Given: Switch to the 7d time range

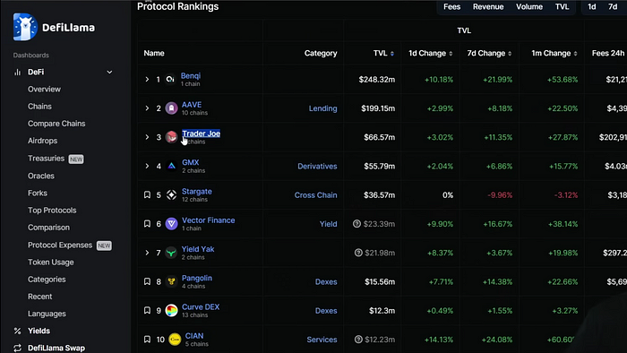Looking at the screenshot, I should 613,7.
